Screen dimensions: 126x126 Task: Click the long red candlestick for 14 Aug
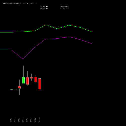[40, 84]
